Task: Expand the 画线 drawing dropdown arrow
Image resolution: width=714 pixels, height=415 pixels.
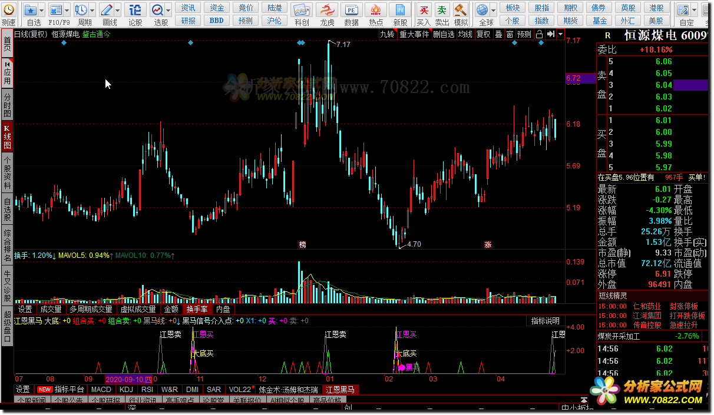Action: (x=118, y=10)
